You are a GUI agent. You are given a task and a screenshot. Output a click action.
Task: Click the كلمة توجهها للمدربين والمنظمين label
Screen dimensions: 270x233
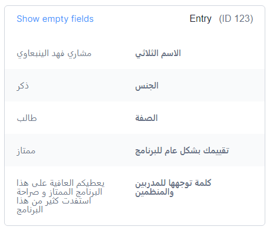(173, 188)
